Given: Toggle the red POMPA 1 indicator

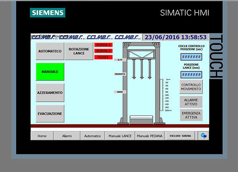Looking at the screenshot, I should 104,45.
